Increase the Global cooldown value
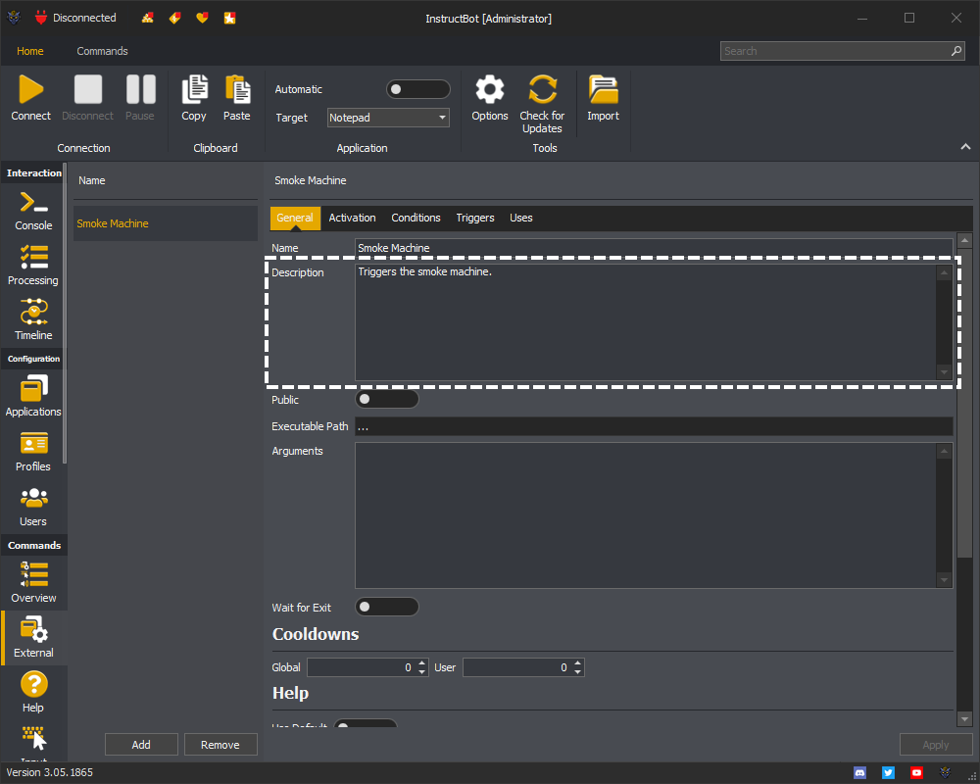This screenshot has width=980, height=784. point(421,662)
